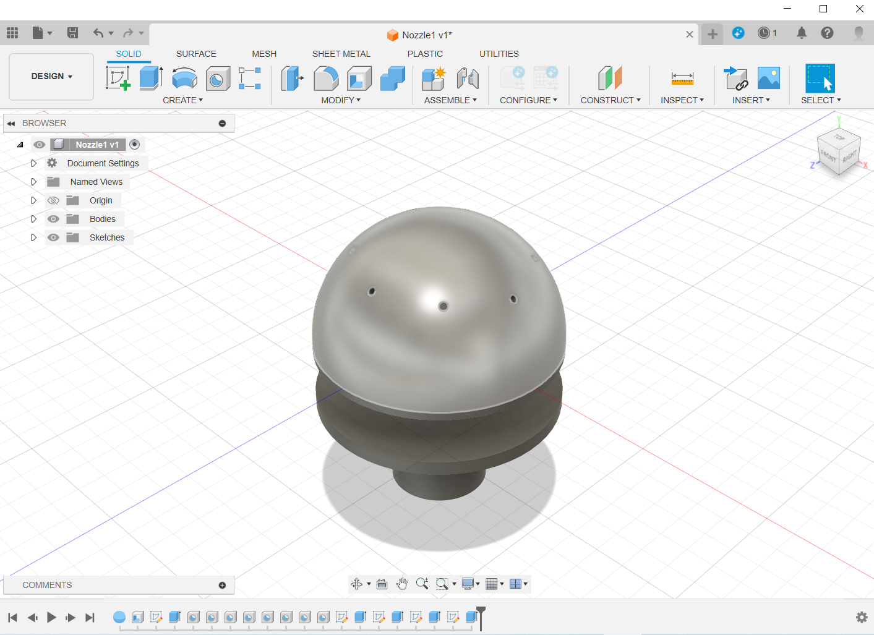Screen dimensions: 874x635
Task: Expand the Document Settings node
Action: 34,163
